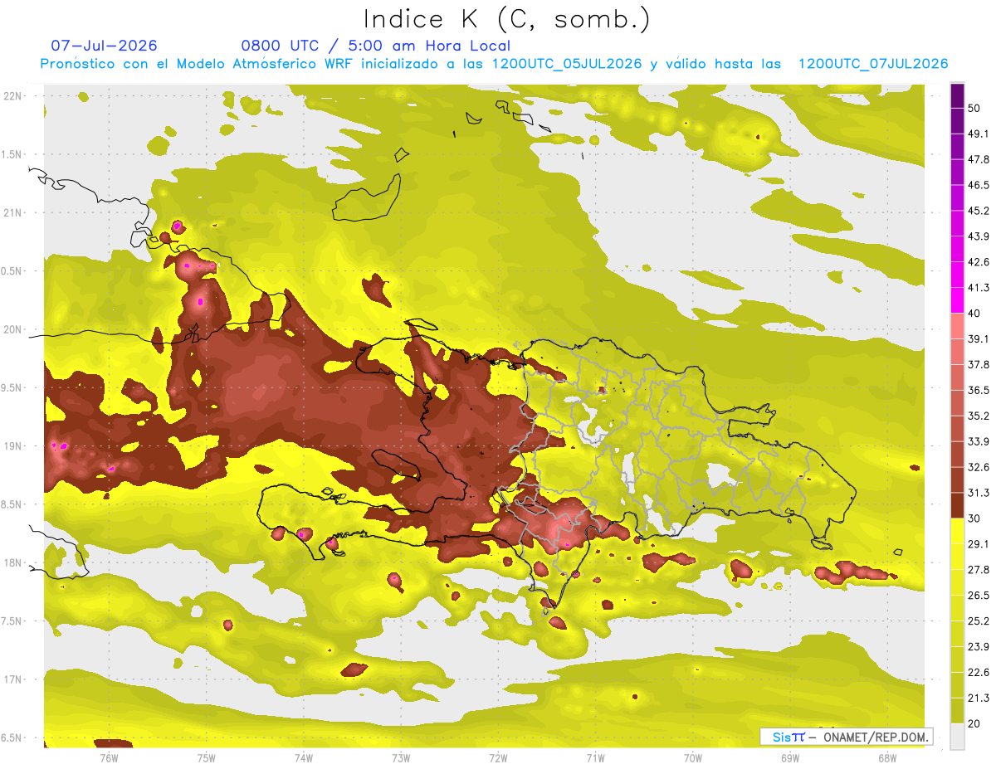Click the "Indice K (C, somb.)" title
Image resolution: width=996 pixels, height=769 pixels.
(506, 19)
